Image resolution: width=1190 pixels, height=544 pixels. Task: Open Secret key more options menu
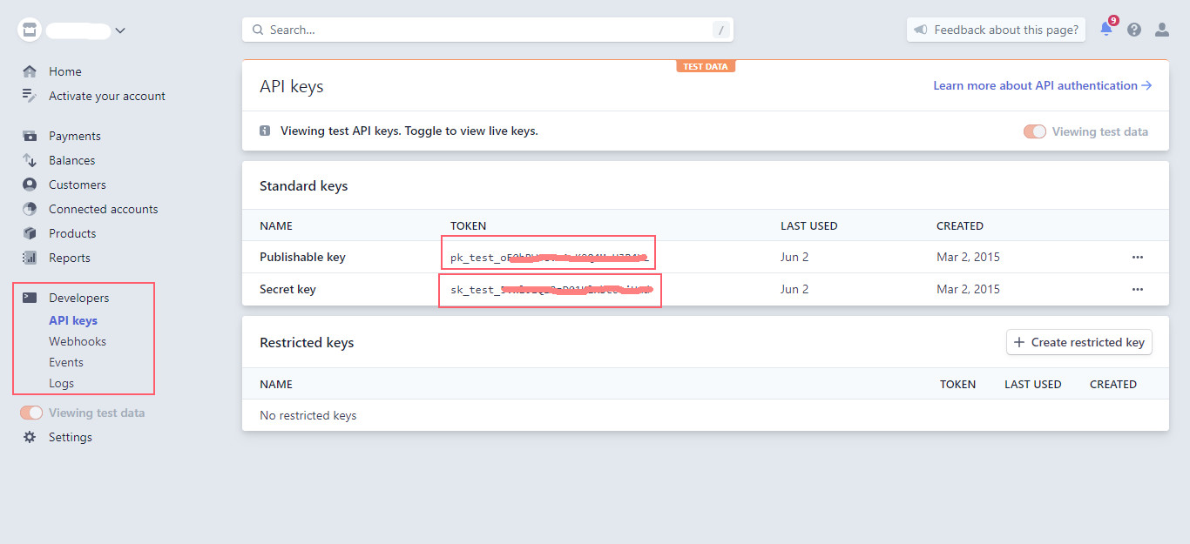[x=1138, y=289]
